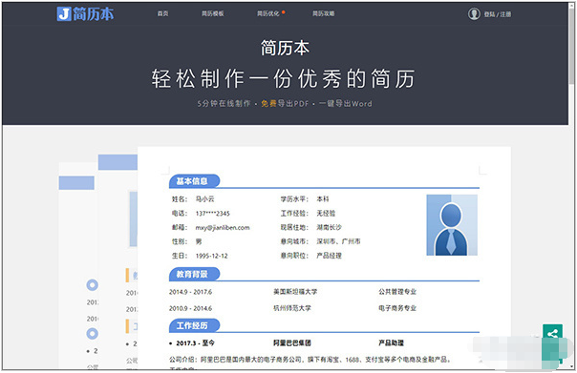Click the page vertical scrollbar thumb
Image resolution: width=577 pixels, height=373 pixels.
click(x=571, y=48)
